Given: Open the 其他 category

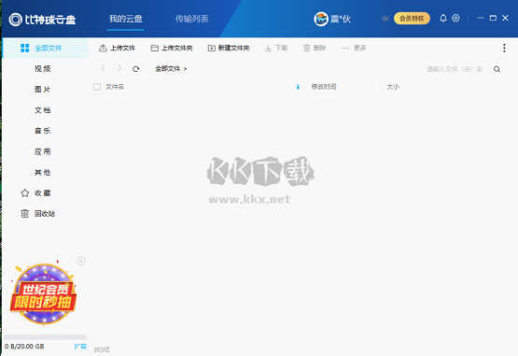Looking at the screenshot, I should click(x=43, y=172).
